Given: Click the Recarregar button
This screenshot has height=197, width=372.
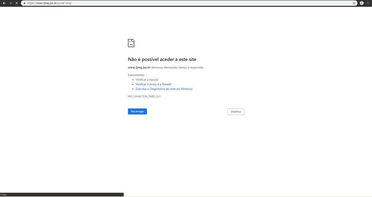Looking at the screenshot, I should pyautogui.click(x=137, y=111).
